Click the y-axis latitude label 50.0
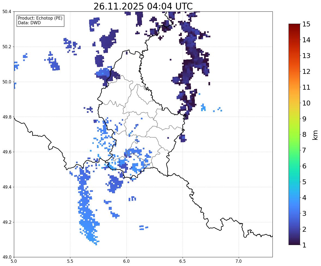Viewport: 321px width, 266px height. (7, 82)
